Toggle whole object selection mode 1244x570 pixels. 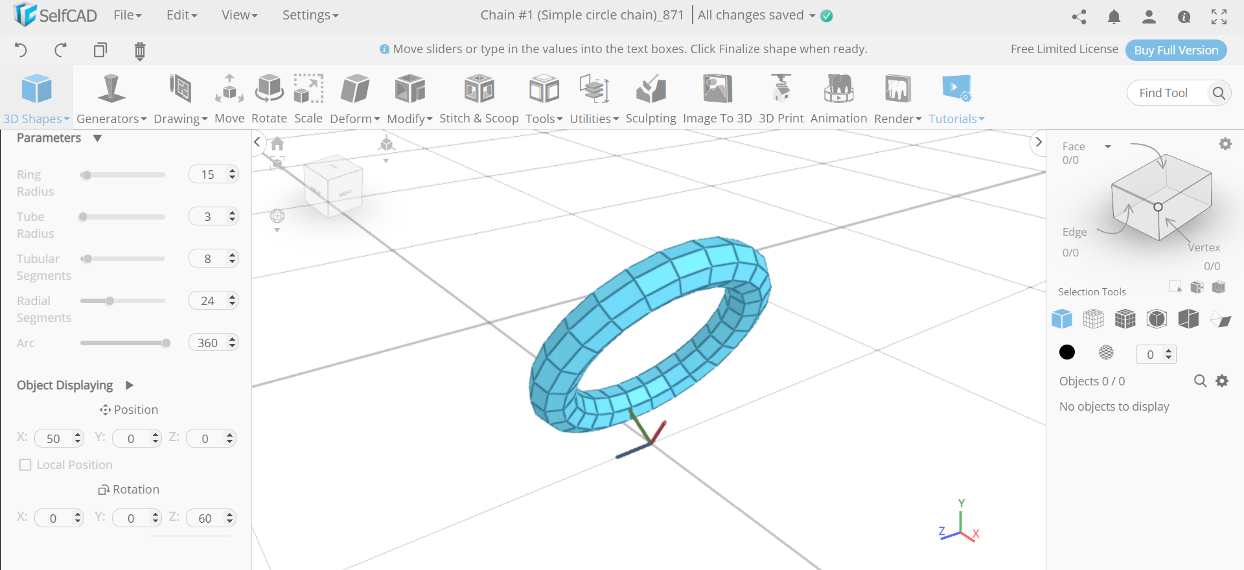(x=1062, y=319)
